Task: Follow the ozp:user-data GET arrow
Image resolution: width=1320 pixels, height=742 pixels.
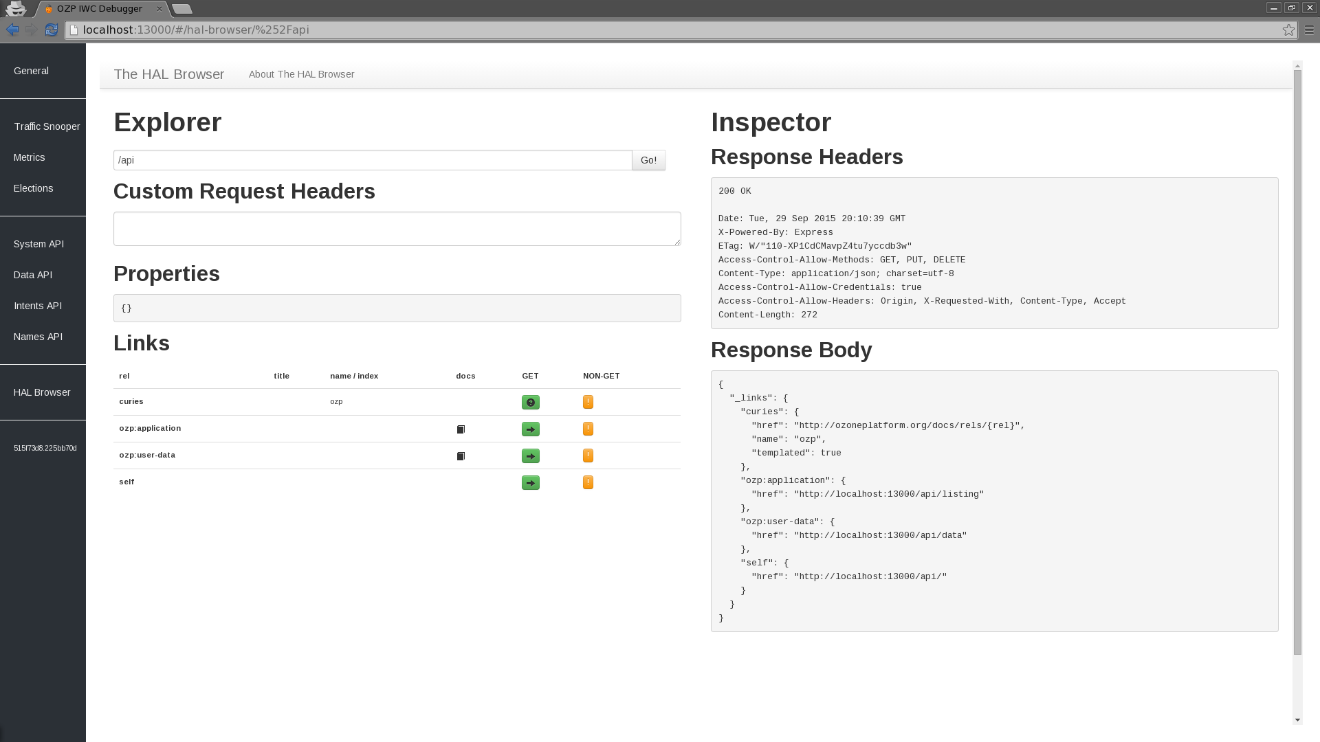Action: (530, 456)
